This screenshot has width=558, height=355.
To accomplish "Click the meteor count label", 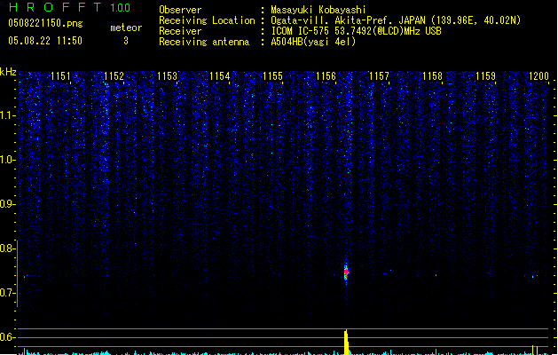I will tap(126, 28).
